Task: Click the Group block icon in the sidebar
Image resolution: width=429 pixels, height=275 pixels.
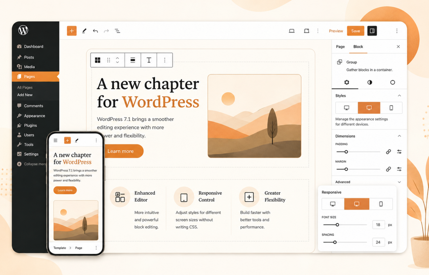Action: [x=340, y=62]
